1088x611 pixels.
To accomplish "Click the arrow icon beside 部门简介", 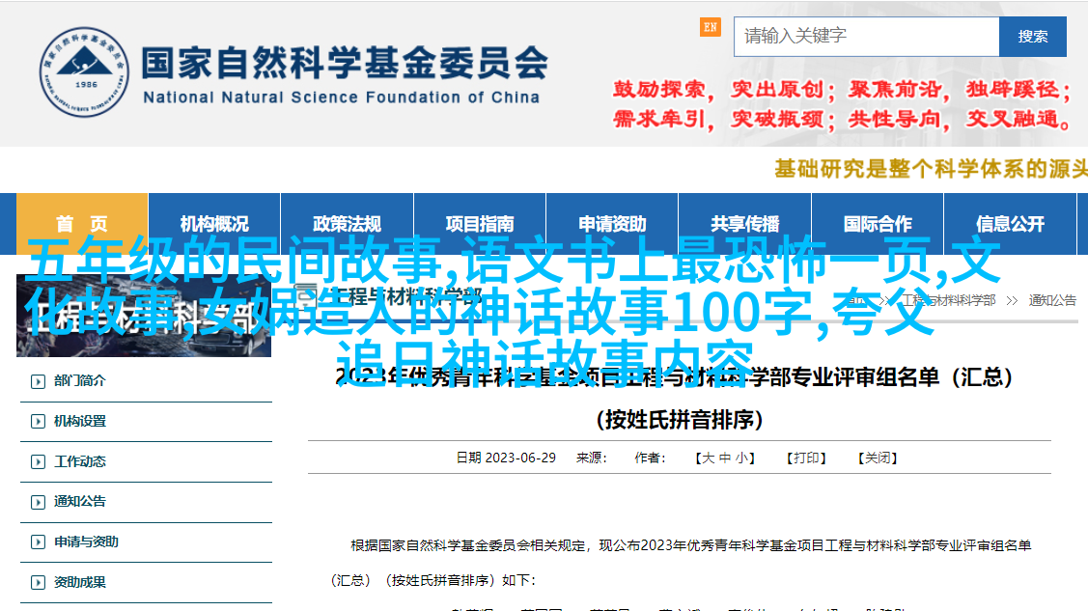I will [38, 381].
